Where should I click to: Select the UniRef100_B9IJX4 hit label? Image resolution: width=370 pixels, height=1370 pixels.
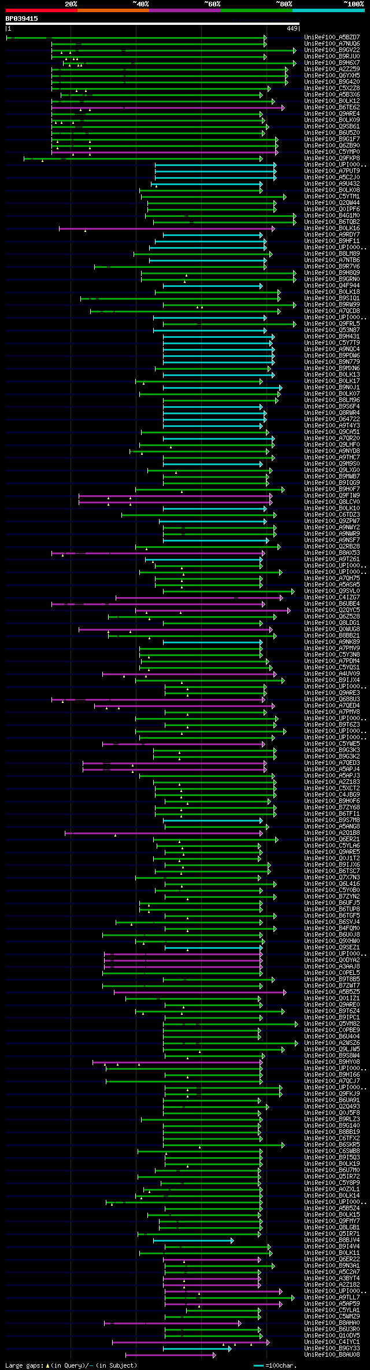332,680
